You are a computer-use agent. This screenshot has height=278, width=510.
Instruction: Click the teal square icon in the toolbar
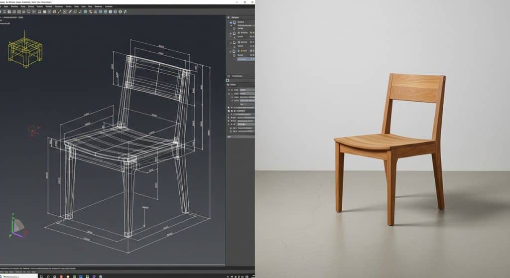click(x=85, y=11)
